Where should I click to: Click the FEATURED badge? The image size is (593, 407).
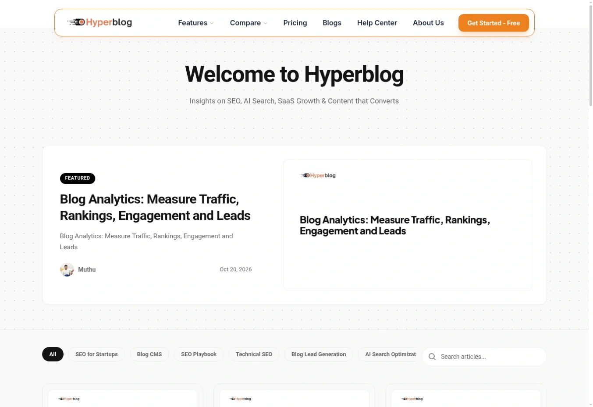[x=78, y=178]
